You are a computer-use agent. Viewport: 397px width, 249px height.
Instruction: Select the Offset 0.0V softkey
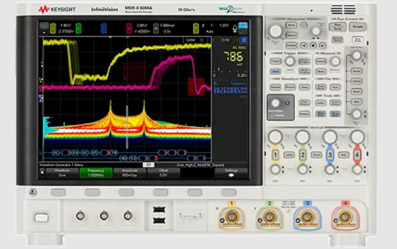[x=163, y=173]
